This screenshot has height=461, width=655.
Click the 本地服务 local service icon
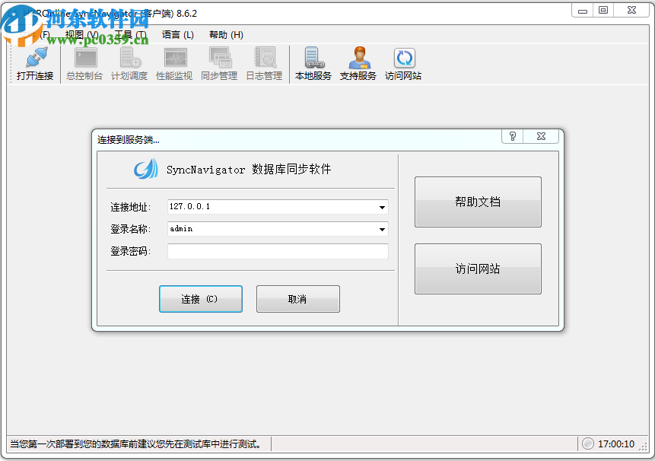click(313, 62)
